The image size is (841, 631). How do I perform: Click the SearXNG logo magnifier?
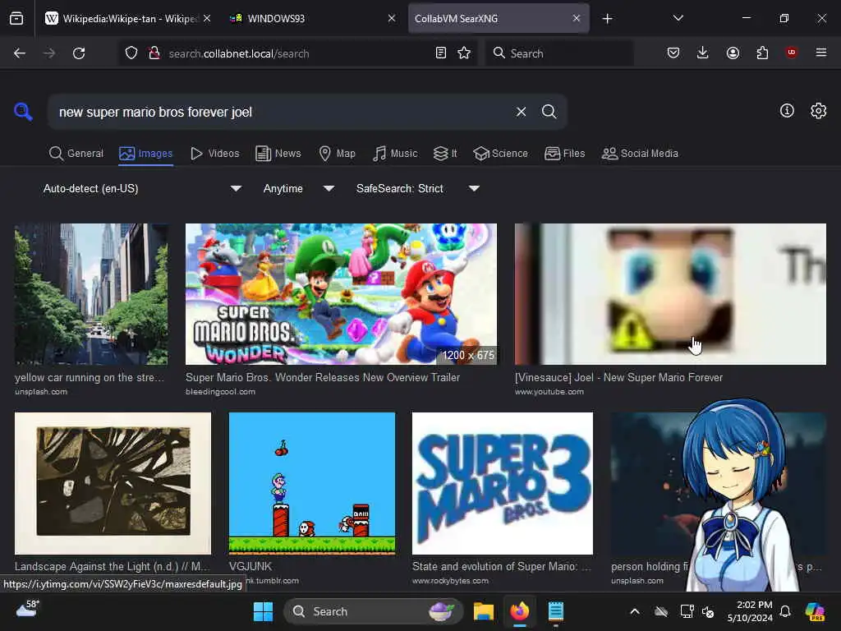[x=23, y=112]
